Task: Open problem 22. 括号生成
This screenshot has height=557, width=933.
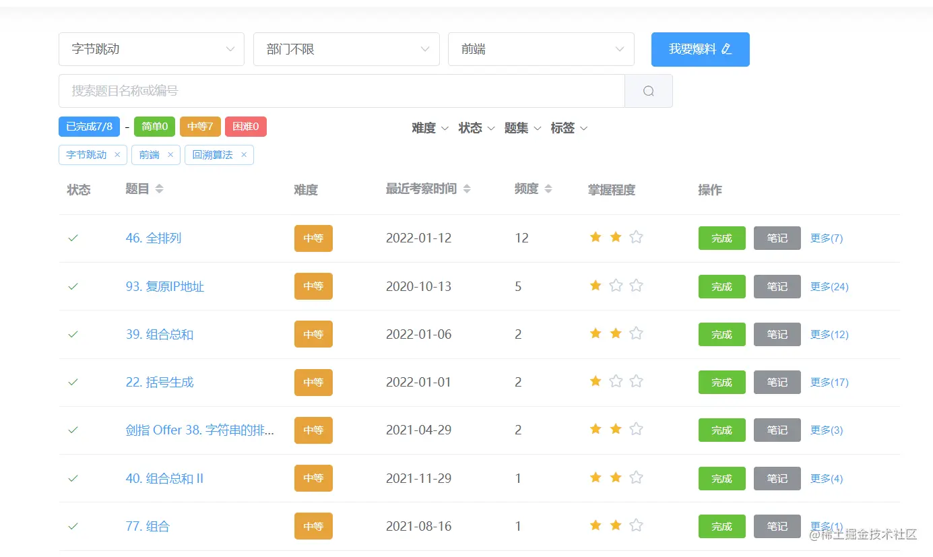Action: coord(160,382)
